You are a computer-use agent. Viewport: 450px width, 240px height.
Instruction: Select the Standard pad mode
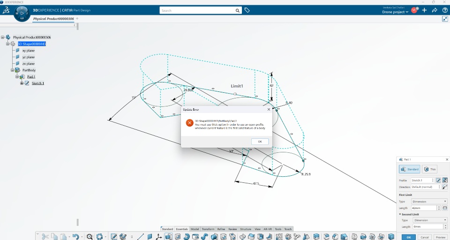point(410,169)
